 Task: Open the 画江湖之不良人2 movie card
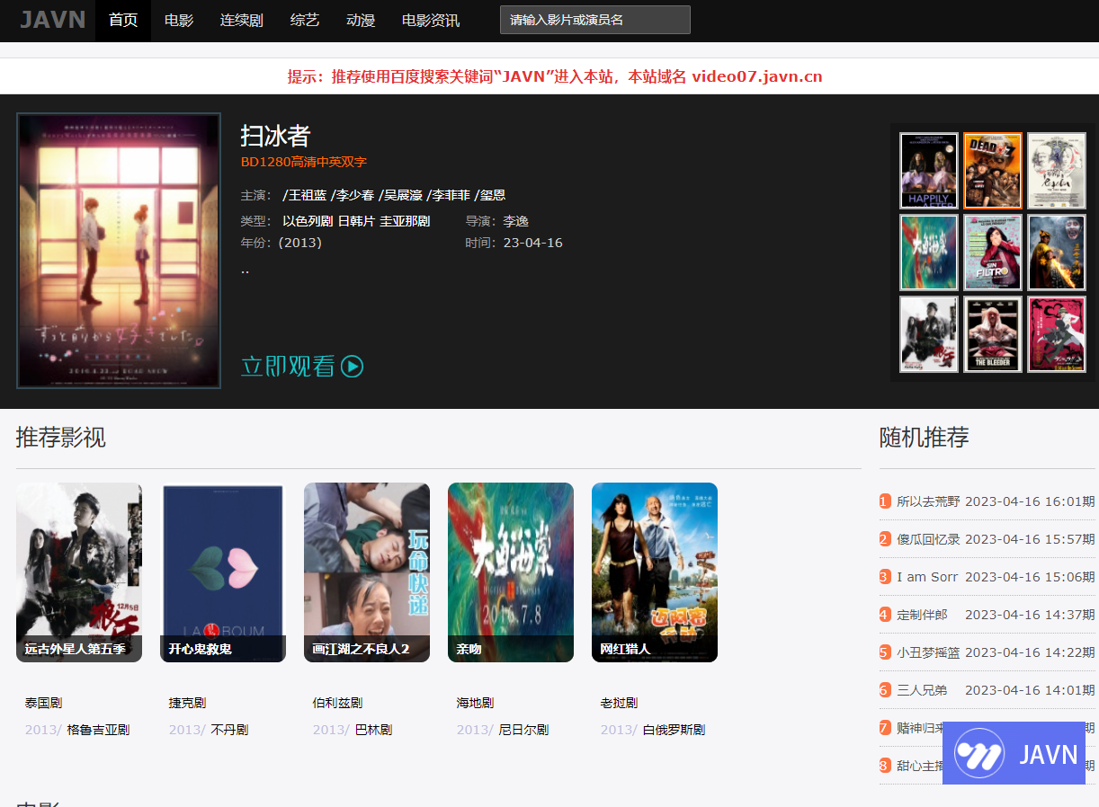pyautogui.click(x=367, y=572)
